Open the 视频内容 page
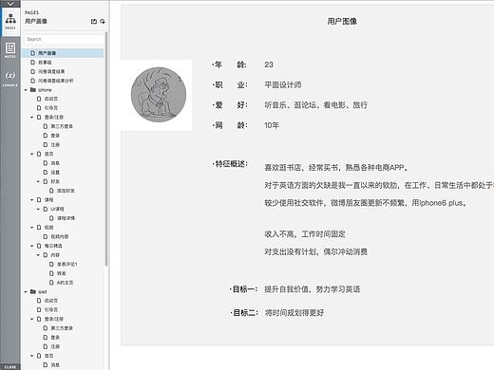Screen dimensions: 494x370 click(x=60, y=236)
